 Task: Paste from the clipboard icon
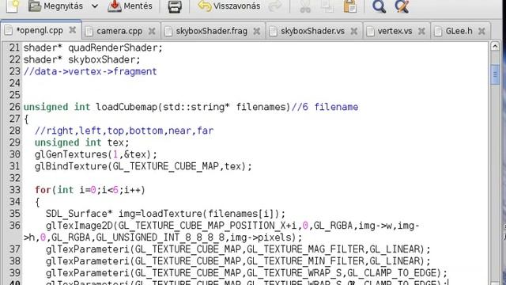(x=350, y=6)
